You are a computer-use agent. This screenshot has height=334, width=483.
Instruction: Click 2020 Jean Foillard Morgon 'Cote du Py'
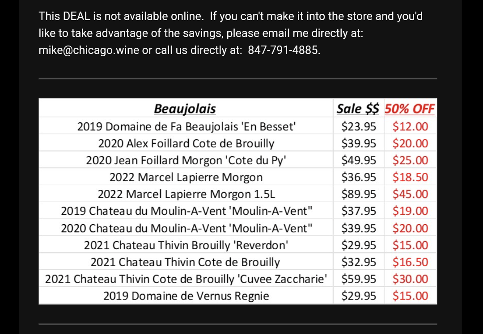coord(186,160)
